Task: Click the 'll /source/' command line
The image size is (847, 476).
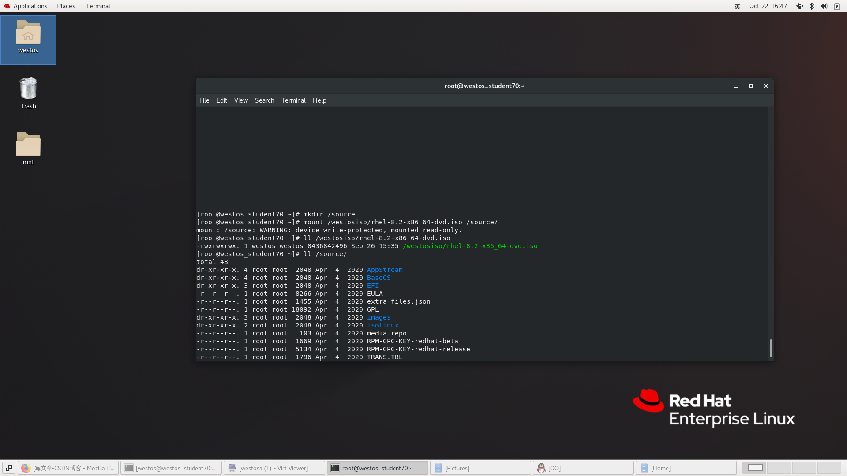Action: pos(272,254)
